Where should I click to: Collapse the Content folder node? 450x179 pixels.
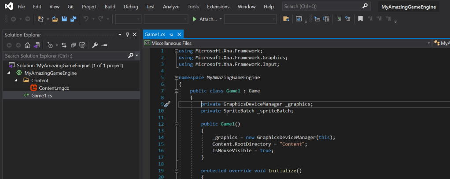(x=16, y=80)
